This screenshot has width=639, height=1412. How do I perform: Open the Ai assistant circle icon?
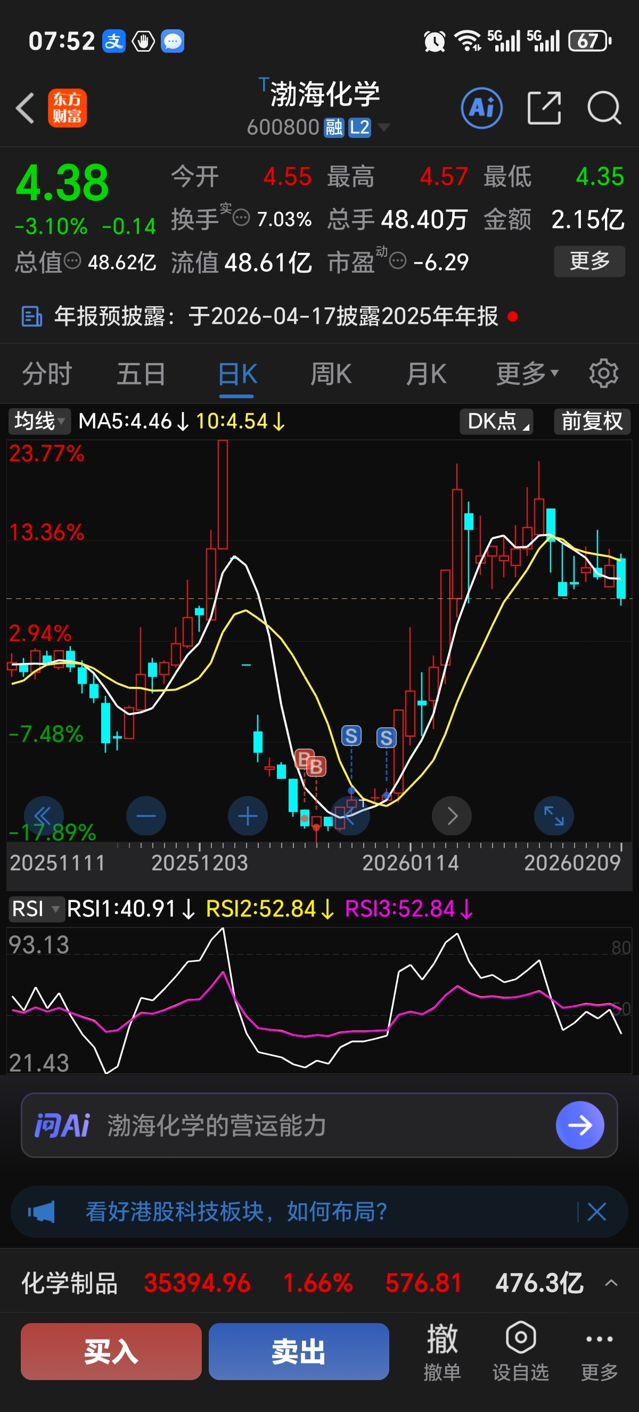[x=482, y=108]
